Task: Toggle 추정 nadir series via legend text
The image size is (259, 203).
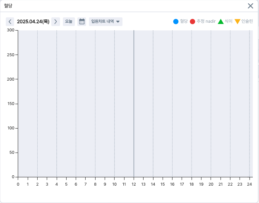Action: [206, 21]
